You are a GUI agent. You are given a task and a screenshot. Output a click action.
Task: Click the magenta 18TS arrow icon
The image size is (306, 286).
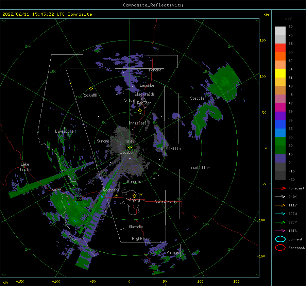point(280,231)
